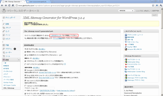Click the settings icon beside 設定
Image resolution: width=163 pixels, height=96 pixels.
tap(4, 60)
